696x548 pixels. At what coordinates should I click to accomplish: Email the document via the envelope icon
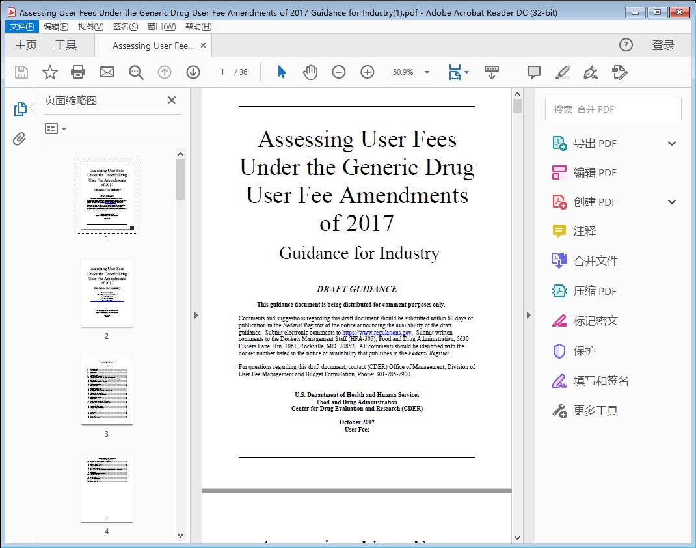click(x=107, y=72)
